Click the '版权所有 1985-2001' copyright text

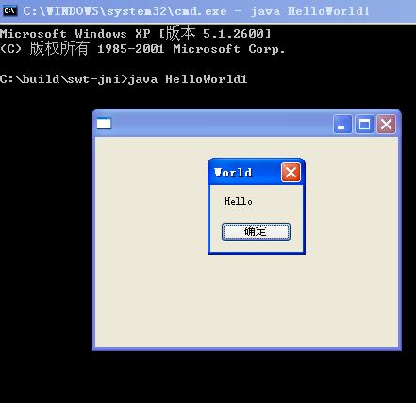click(97, 49)
